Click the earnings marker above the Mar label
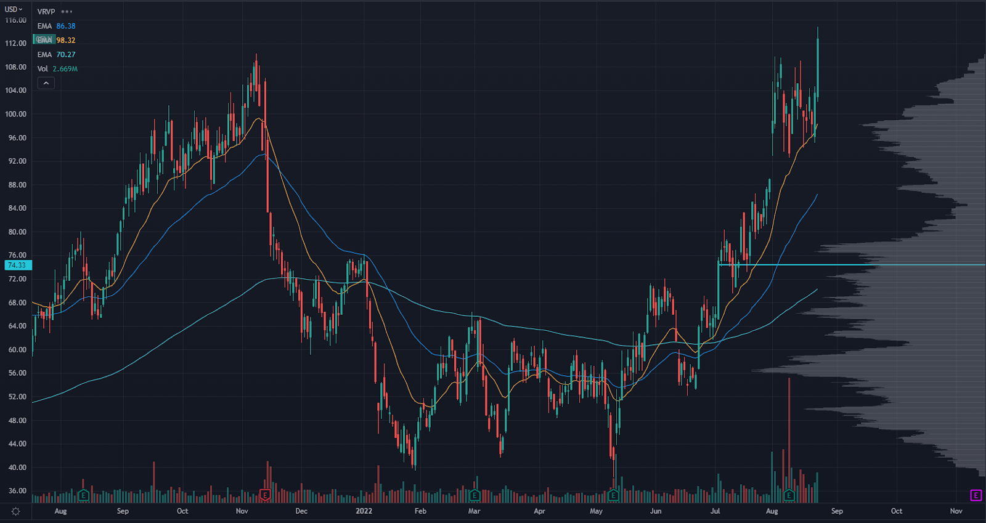 point(475,495)
